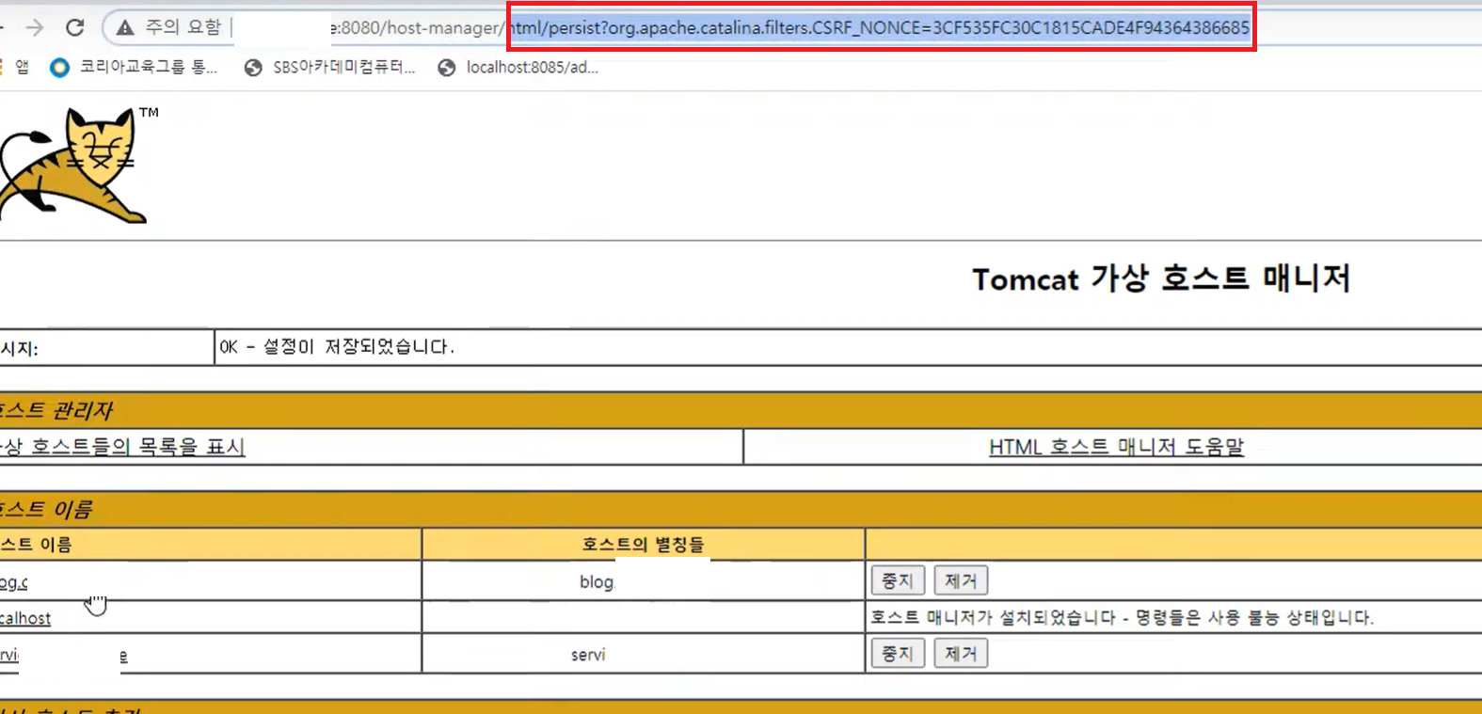1482x714 pixels.
Task: Click the blue circle icon of 코리아교육그룹 bookmark
Action: tap(59, 68)
